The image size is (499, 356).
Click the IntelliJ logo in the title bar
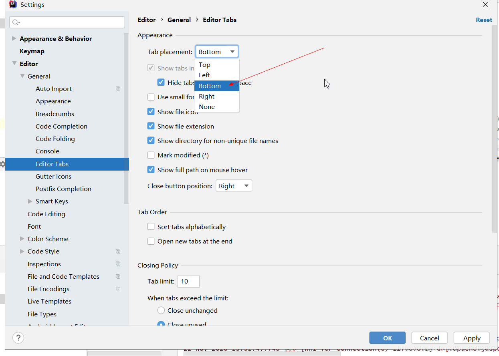[13, 5]
